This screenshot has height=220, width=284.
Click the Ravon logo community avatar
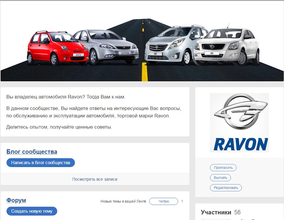(x=239, y=122)
